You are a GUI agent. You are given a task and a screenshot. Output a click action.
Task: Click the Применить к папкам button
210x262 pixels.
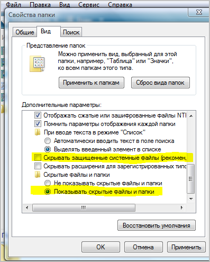92,83
